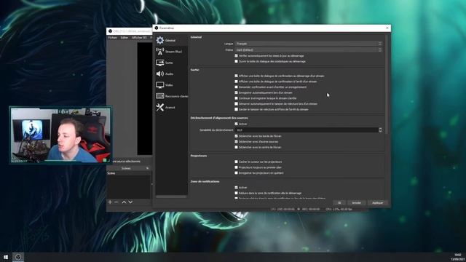Open the Édition menu in OBS window
466x262 pixels.
point(125,38)
